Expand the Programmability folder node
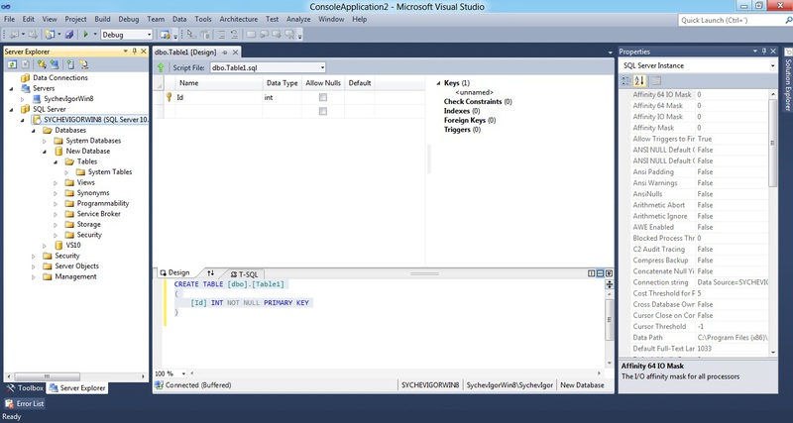This screenshot has height=423, width=793. pos(56,204)
